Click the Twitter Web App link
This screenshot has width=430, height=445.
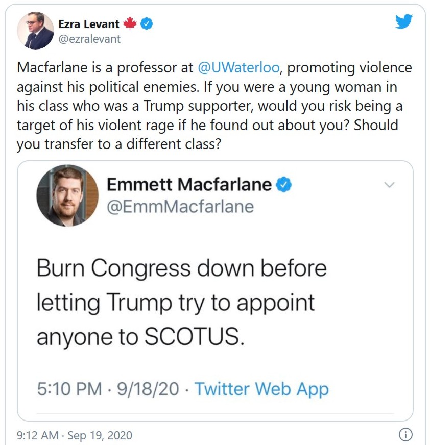[261, 389]
